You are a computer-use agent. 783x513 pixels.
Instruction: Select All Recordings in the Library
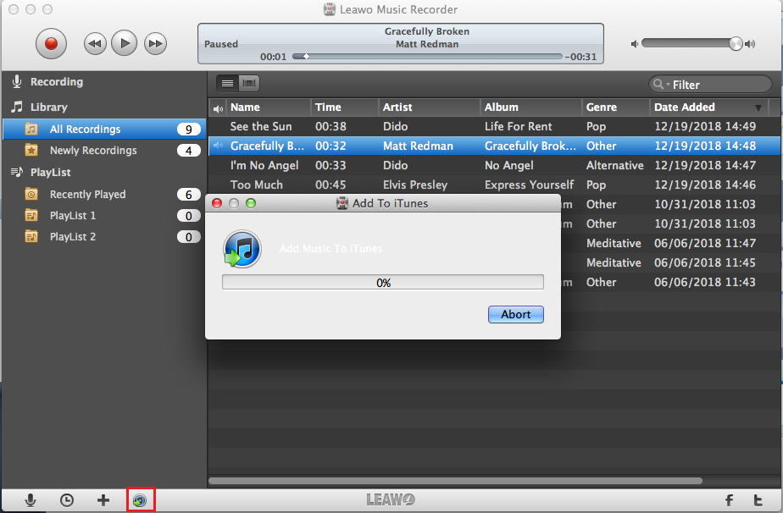tap(85, 130)
